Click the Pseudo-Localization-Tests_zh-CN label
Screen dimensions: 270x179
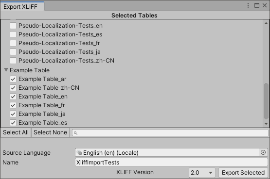(x=66, y=61)
